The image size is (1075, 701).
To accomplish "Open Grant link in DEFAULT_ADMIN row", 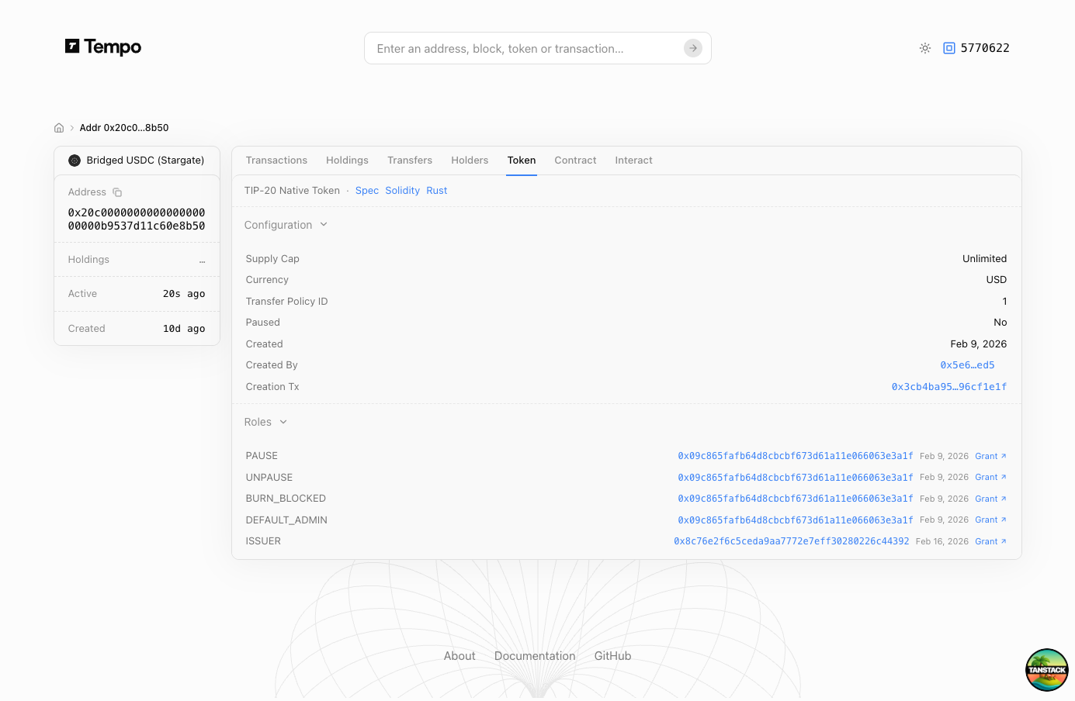I will click(x=990, y=520).
